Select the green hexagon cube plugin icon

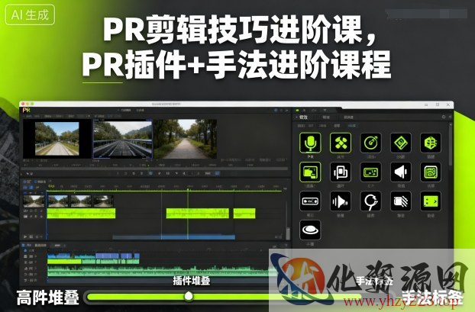point(431,143)
